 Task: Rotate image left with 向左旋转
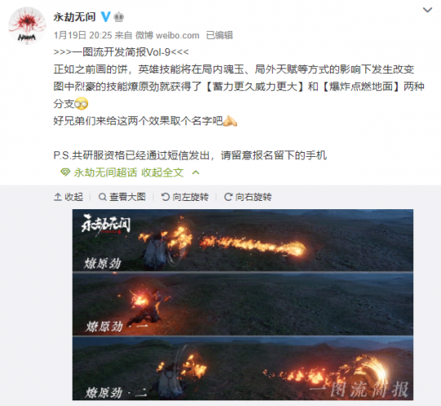[x=185, y=197]
